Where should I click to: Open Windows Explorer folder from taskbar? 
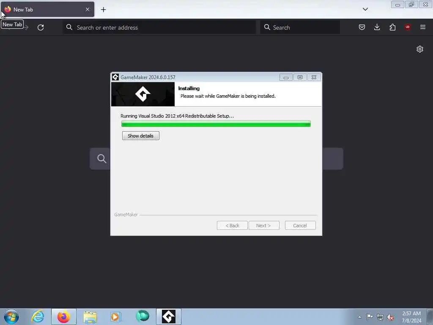pyautogui.click(x=90, y=317)
